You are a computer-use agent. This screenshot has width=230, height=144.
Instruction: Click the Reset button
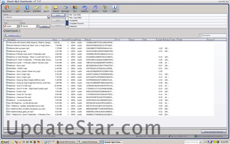tap(45, 26)
